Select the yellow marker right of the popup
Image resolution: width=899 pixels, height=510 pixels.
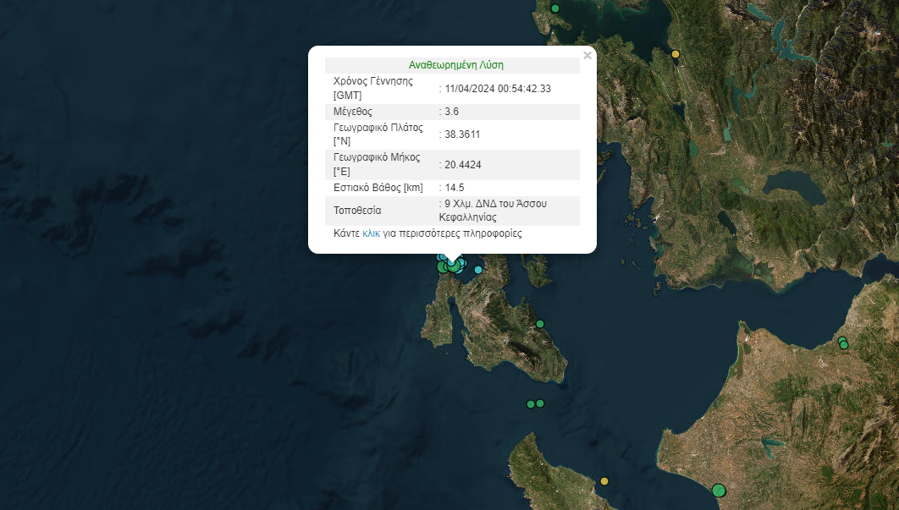point(676,54)
